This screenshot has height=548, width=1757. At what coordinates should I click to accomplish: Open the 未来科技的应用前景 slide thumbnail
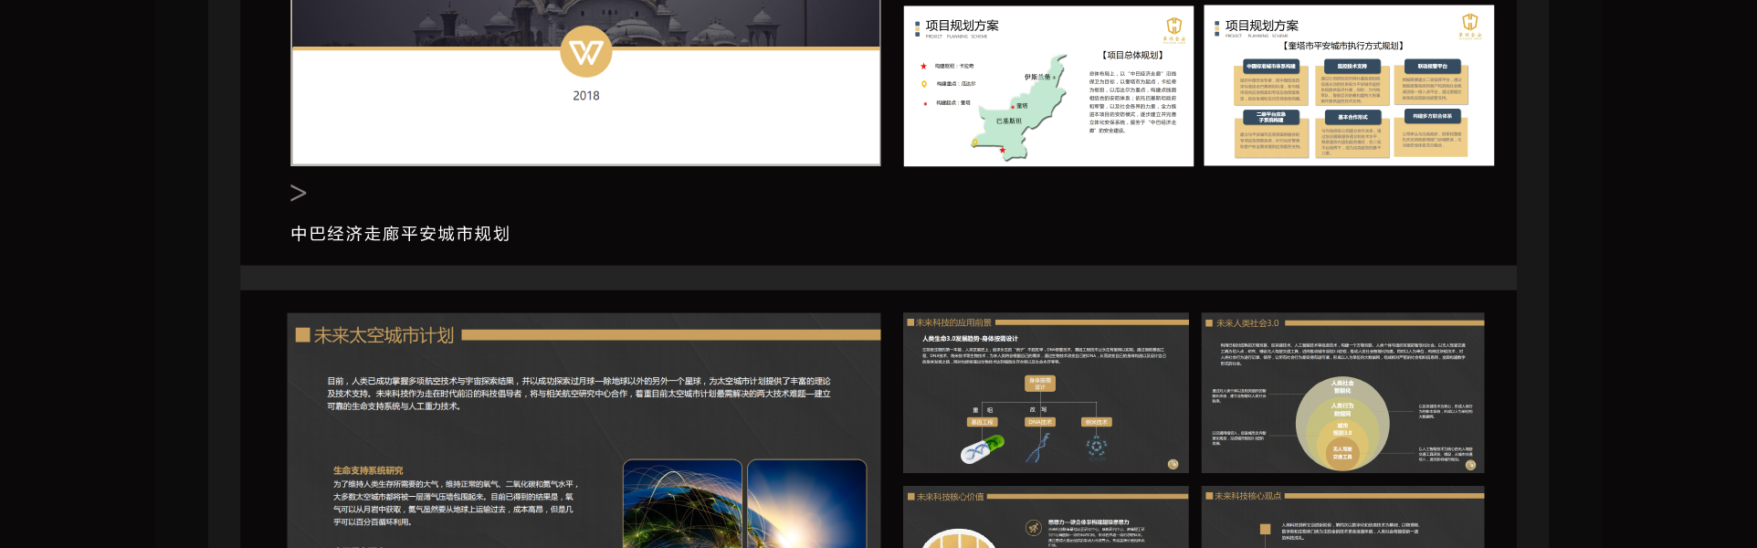(x=1047, y=393)
